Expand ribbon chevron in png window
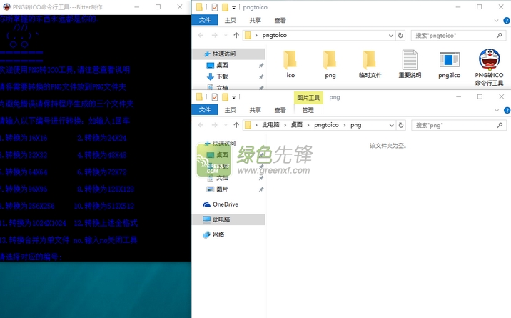 pyautogui.click(x=496, y=110)
